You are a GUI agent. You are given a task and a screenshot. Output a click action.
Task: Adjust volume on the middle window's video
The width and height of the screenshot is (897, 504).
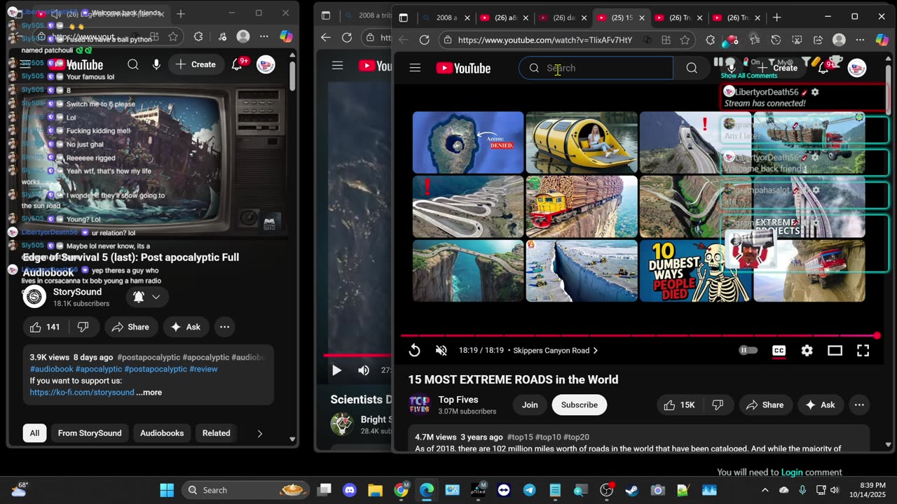[363, 370]
